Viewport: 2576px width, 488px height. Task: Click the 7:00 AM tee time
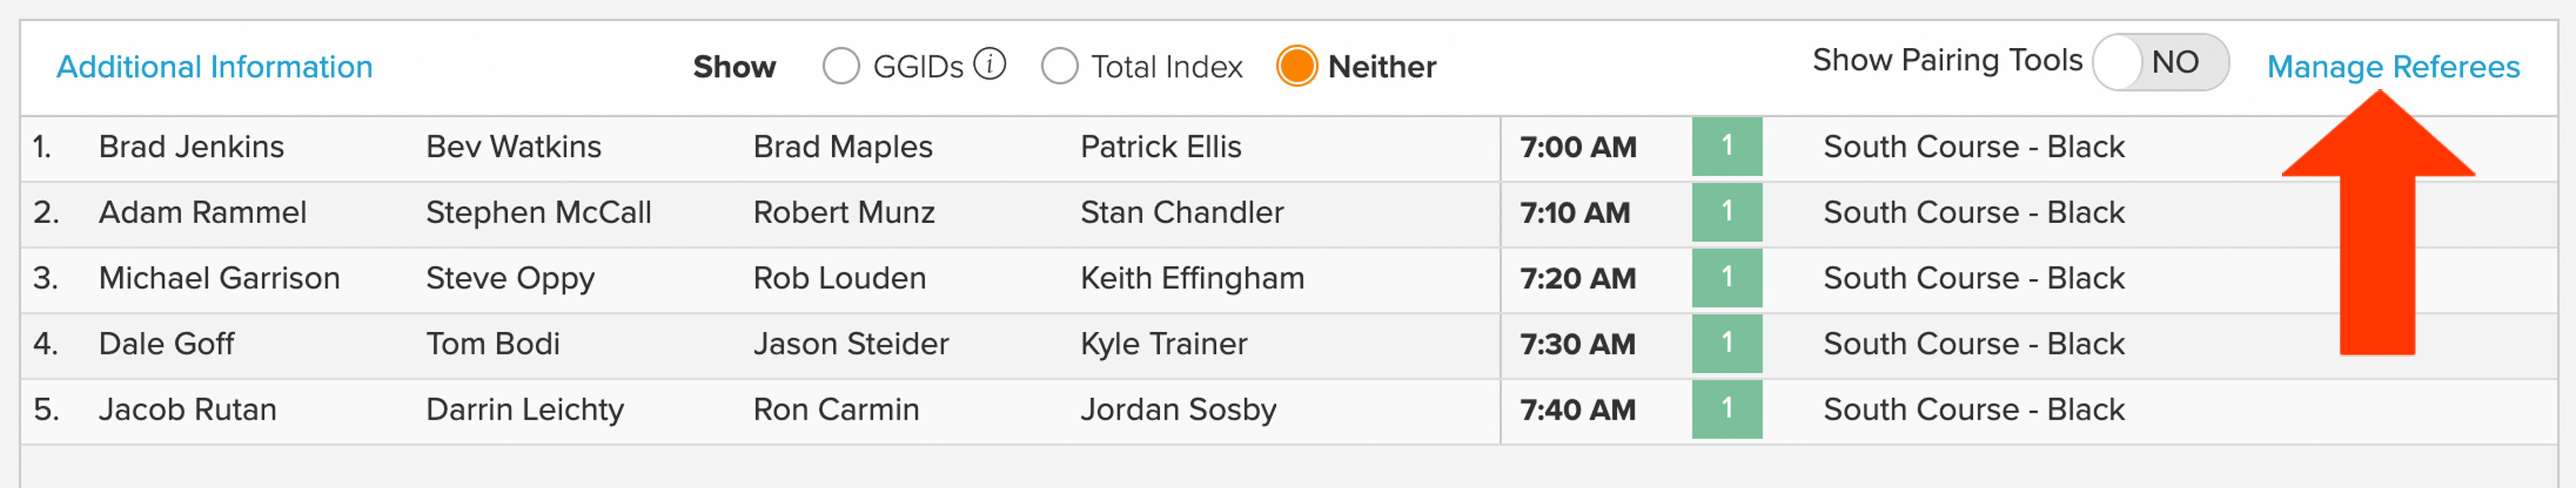coord(1578,147)
